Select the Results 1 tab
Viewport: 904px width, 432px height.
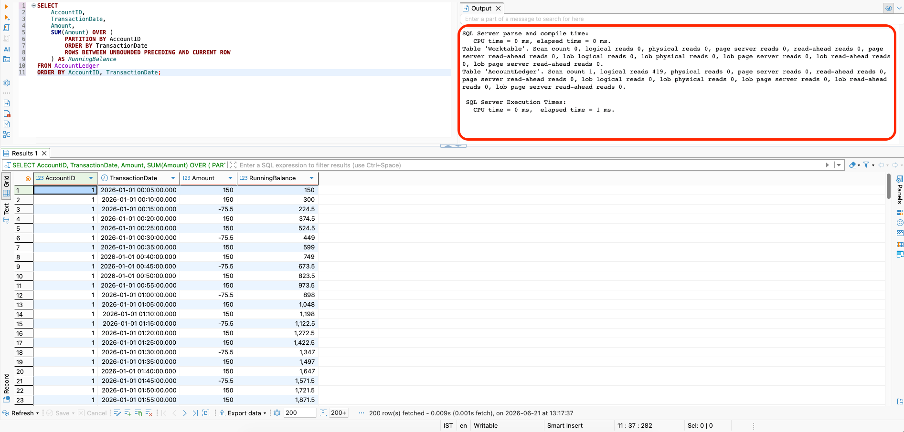click(x=25, y=153)
